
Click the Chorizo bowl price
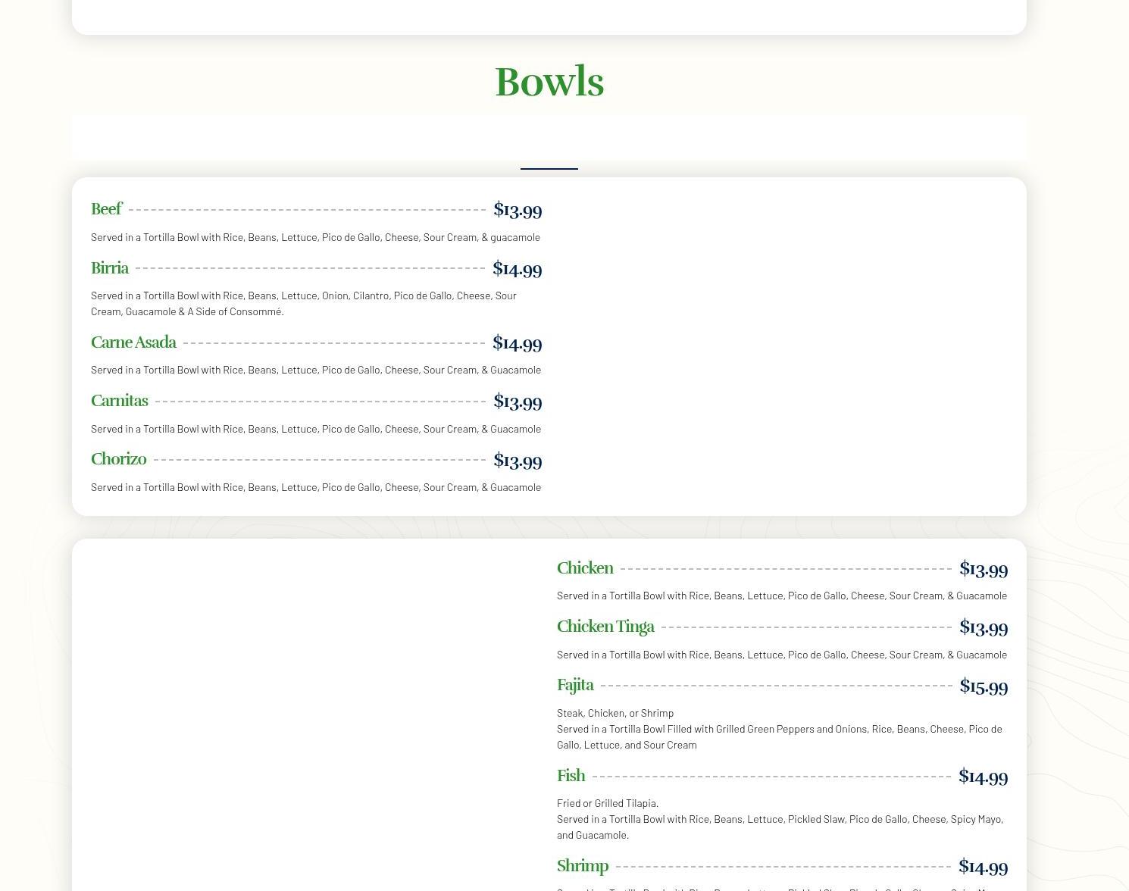[x=518, y=461]
